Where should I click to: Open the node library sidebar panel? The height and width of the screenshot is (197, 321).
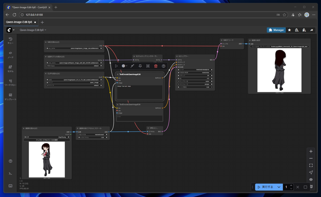[x=10, y=55]
